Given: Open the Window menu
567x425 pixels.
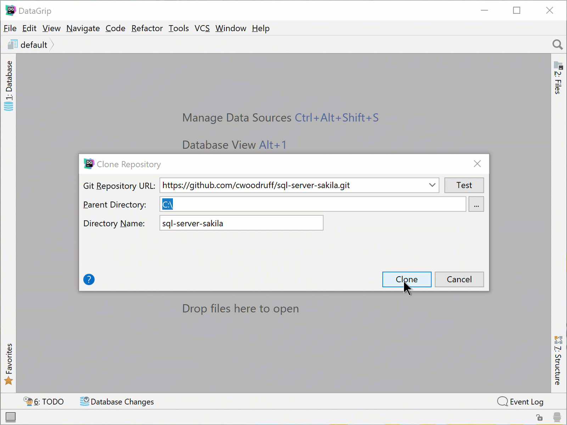Looking at the screenshot, I should pos(231,28).
